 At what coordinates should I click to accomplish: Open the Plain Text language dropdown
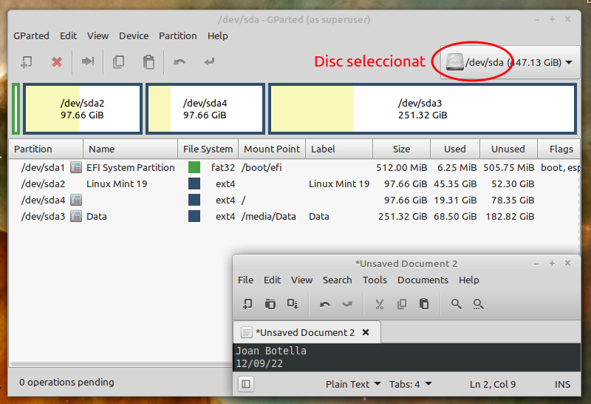[353, 384]
